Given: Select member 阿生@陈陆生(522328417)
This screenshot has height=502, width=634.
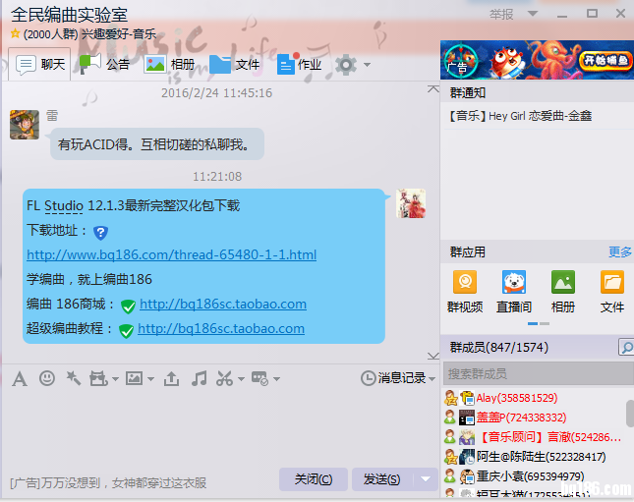Looking at the screenshot, I should tap(541, 457).
